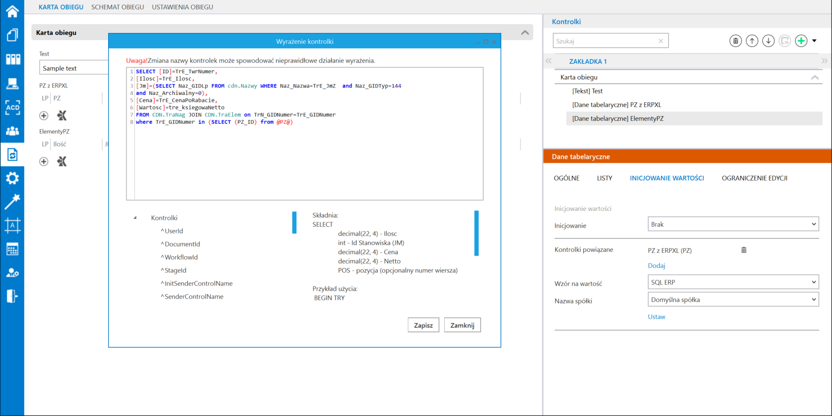Click the greyed-out move-to-tab icon
832x416 pixels.
[785, 41]
